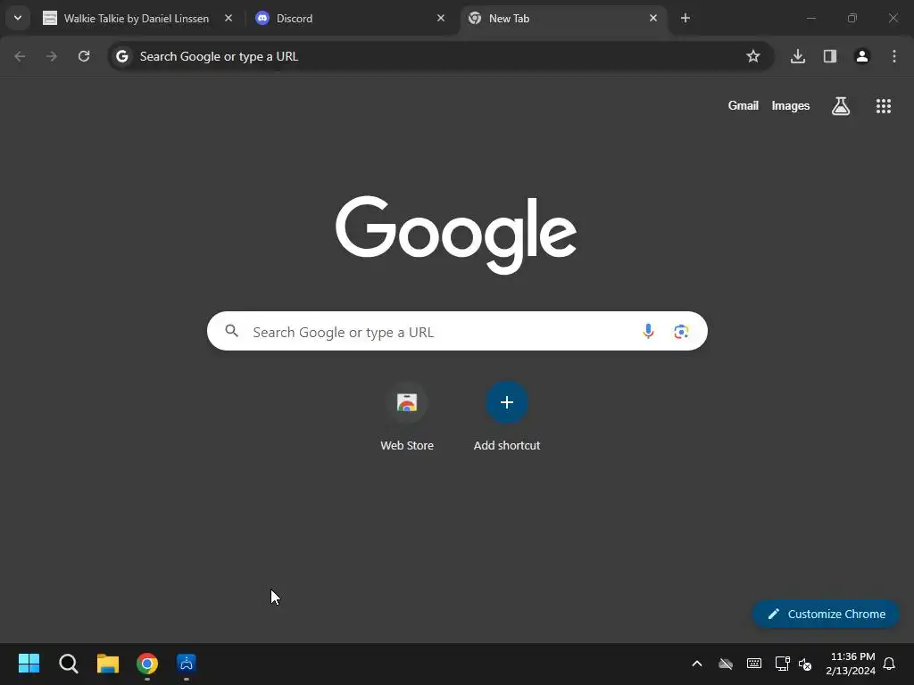Open the notifications bell
The image size is (914, 685).
click(889, 664)
